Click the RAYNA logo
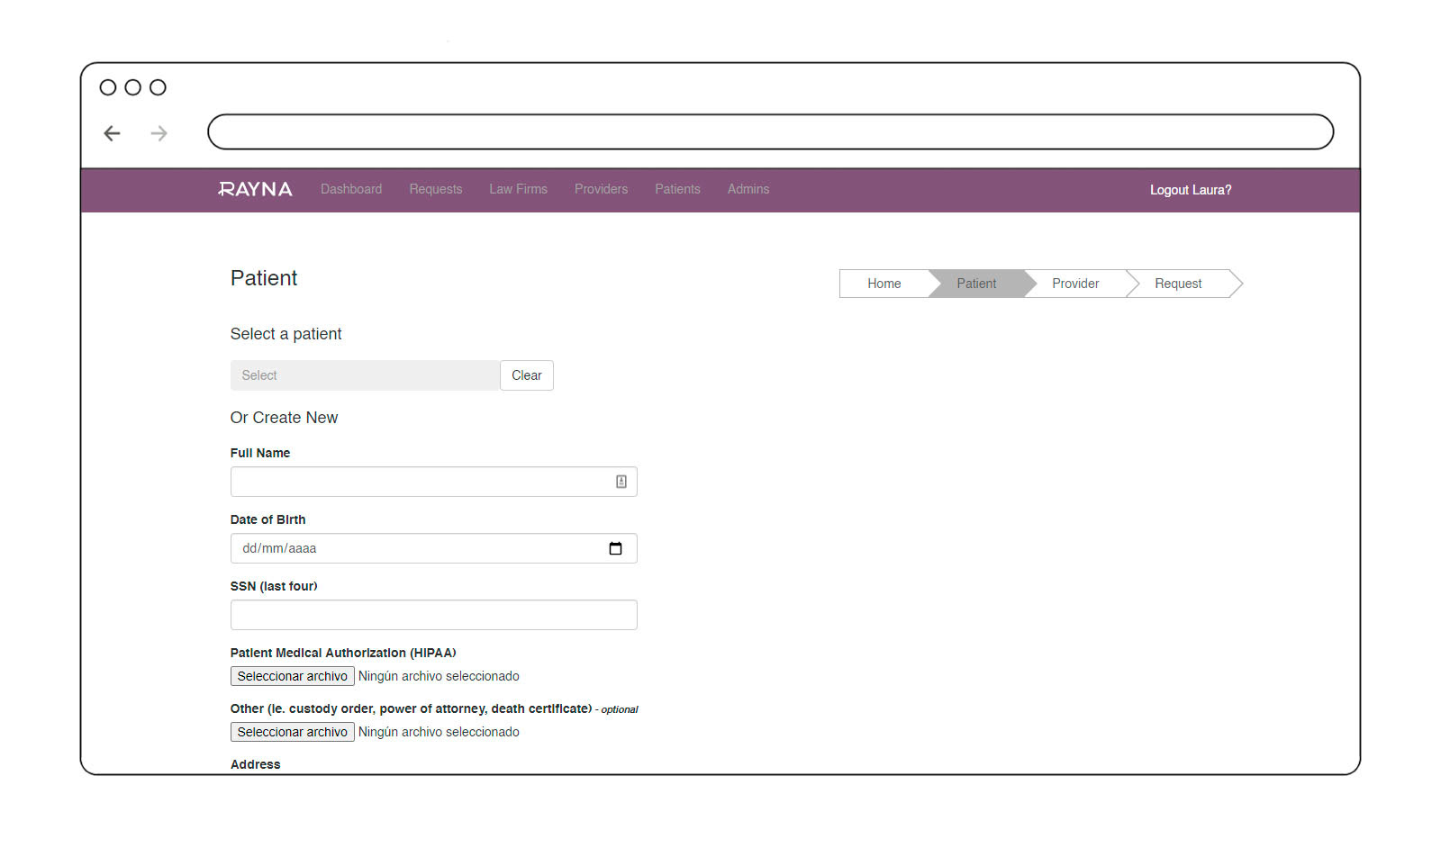 pos(255,189)
